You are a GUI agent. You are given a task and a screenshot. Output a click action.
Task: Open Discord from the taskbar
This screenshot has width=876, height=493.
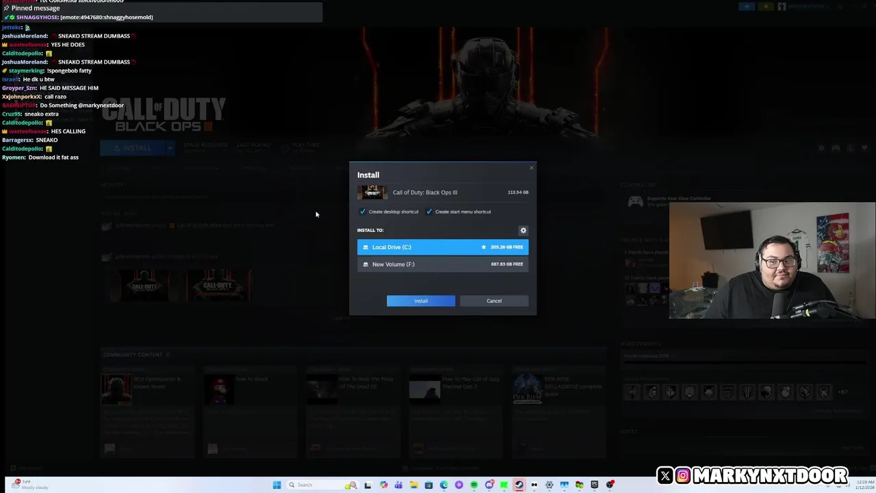point(489,485)
